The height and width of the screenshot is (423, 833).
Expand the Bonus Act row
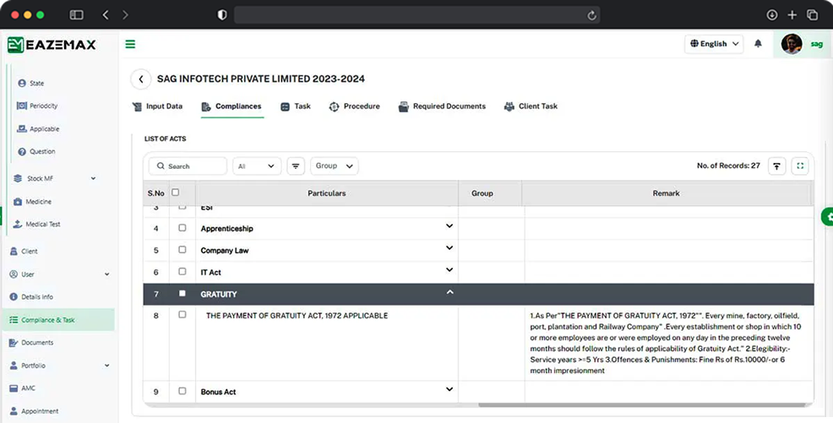click(449, 389)
